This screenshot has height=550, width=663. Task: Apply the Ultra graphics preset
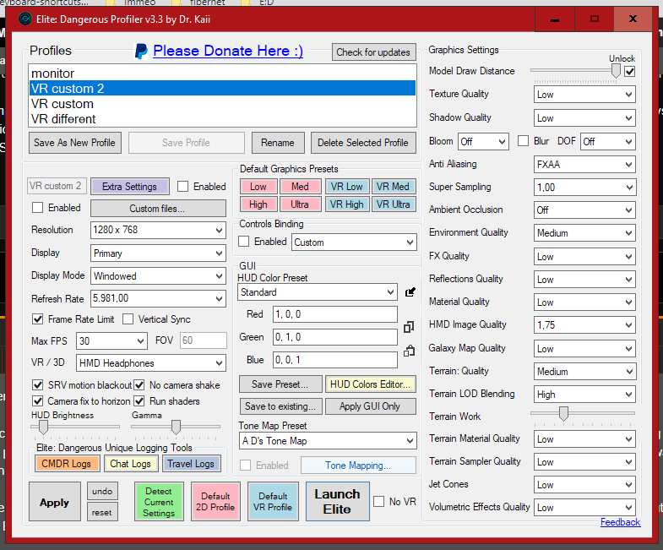coord(300,204)
